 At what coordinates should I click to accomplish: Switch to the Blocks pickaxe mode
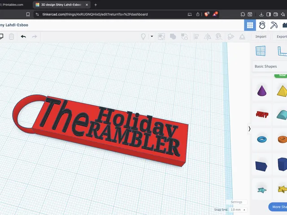click(x=274, y=25)
